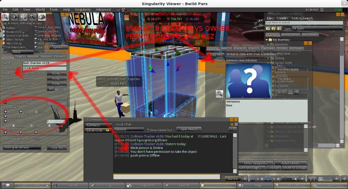Image resolution: width=348 pixels, height=189 pixels.
Task: Toggle Share with group checkbox
Action: 5,103
